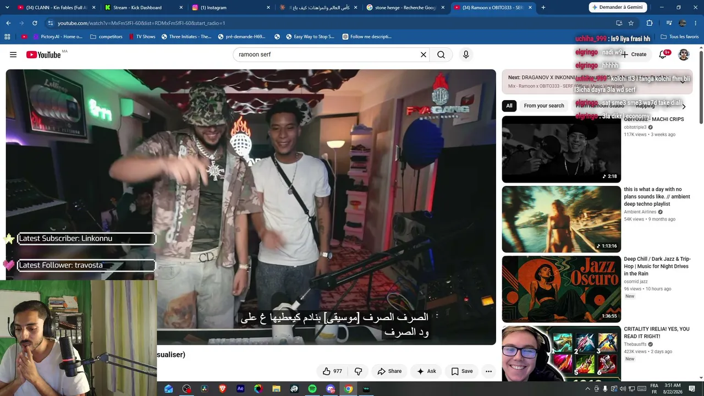This screenshot has height=396, width=704.
Task: Open DaVinci Resolve from taskbar
Action: click(204, 389)
